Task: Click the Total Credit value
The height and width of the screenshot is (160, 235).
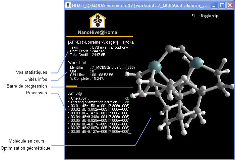Action: [x=98, y=54]
